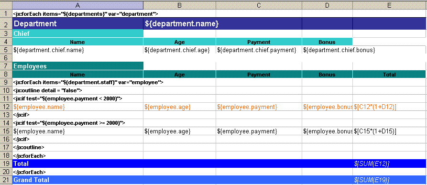Viewport: 427px width, 185px height.
Task: Select column E header
Action: [390, 5]
